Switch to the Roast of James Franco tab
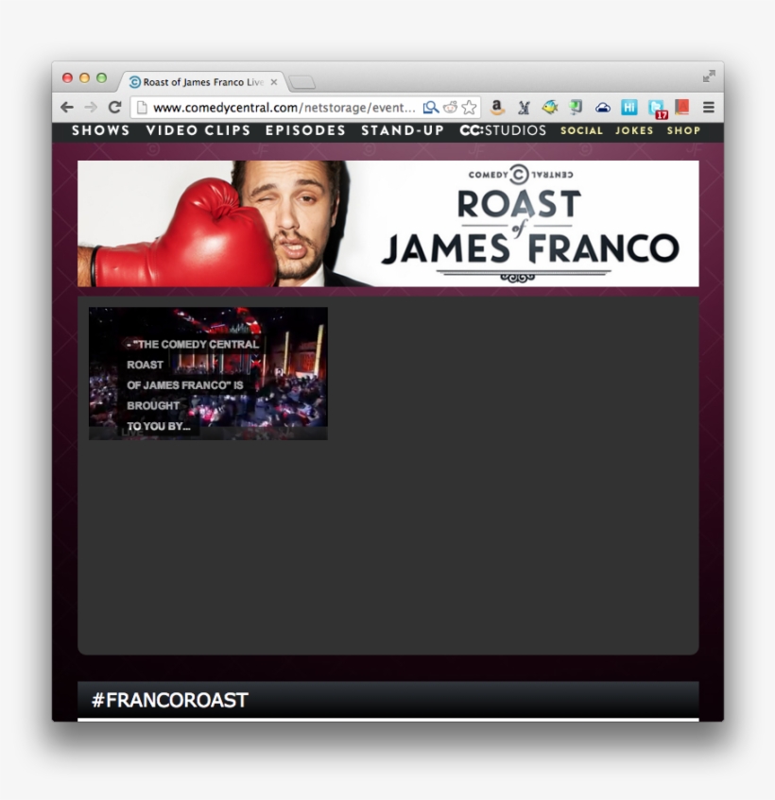Image resolution: width=775 pixels, height=800 pixels. [198, 82]
